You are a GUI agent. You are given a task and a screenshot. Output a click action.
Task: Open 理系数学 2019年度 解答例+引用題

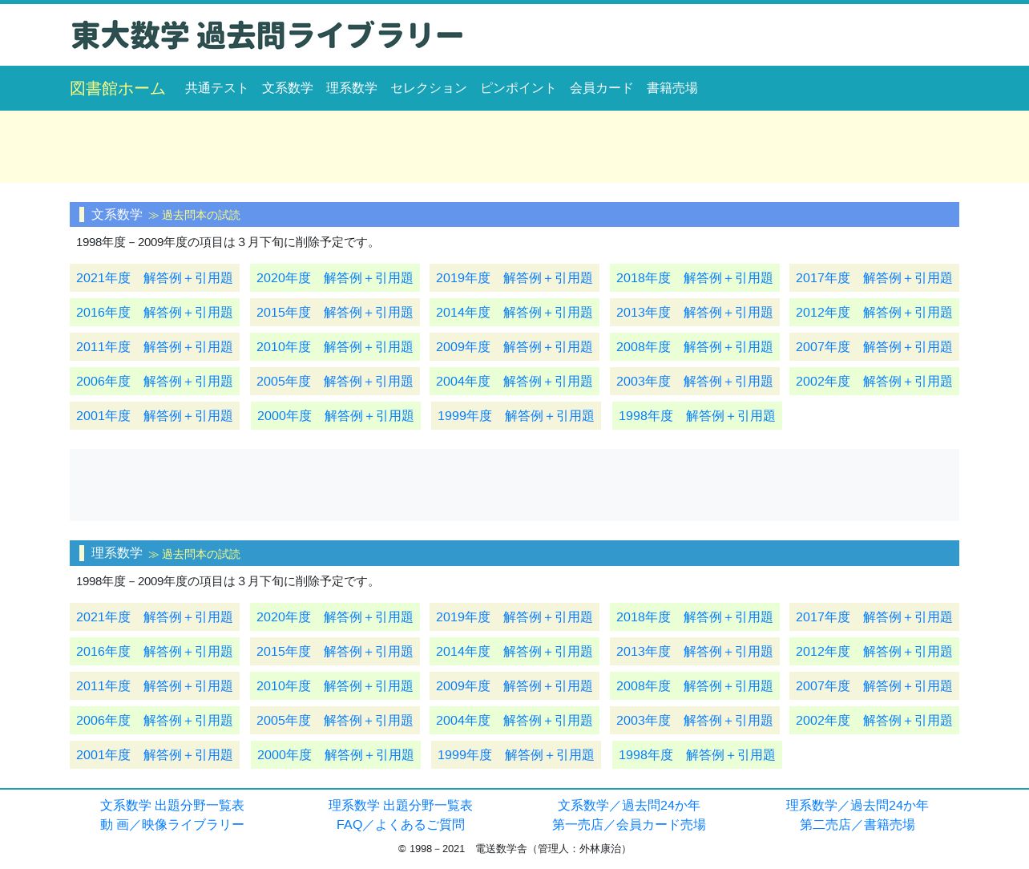tap(514, 617)
